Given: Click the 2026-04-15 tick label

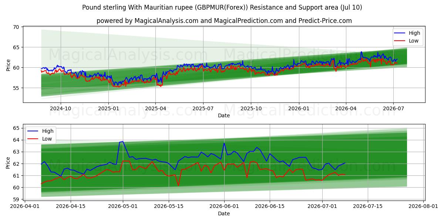Looking at the screenshot, I should [71, 206].
